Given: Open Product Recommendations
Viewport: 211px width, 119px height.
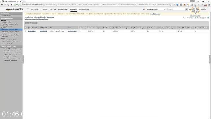Looking at the screenshot, I should point(11,51).
